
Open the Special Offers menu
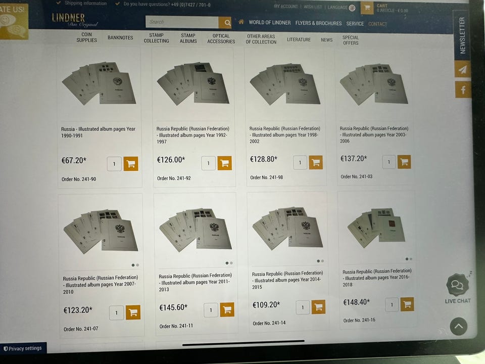(351, 40)
